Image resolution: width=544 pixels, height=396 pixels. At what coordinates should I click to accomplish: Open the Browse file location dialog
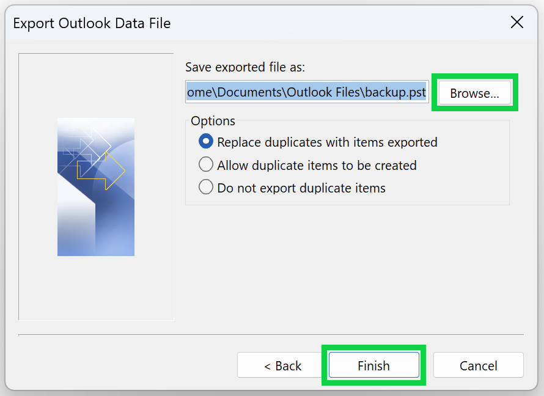(474, 93)
